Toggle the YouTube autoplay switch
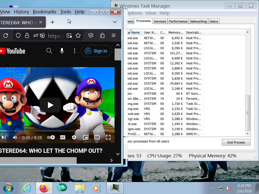 click(x=51, y=137)
